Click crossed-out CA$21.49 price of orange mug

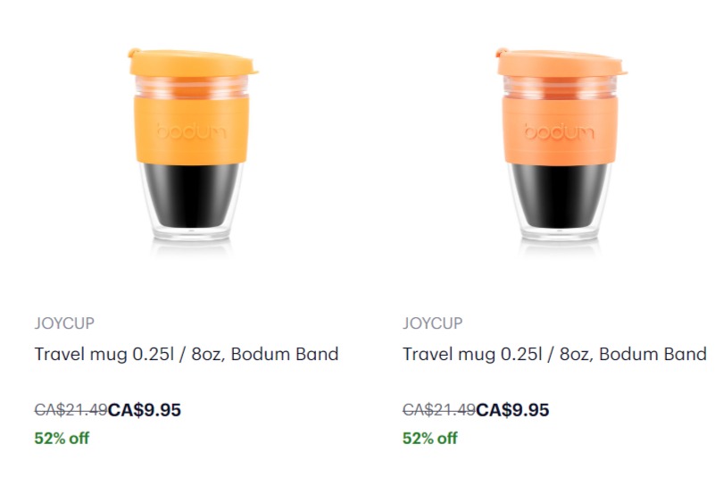pos(439,410)
